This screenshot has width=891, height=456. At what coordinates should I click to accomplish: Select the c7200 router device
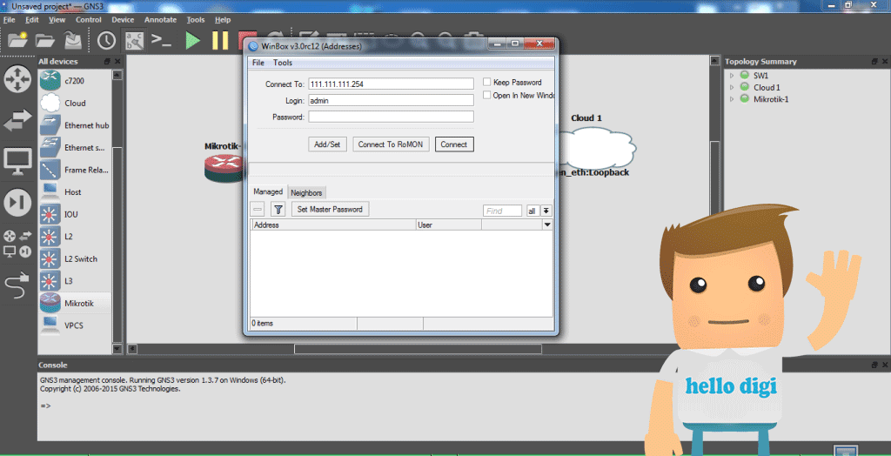[x=75, y=81]
